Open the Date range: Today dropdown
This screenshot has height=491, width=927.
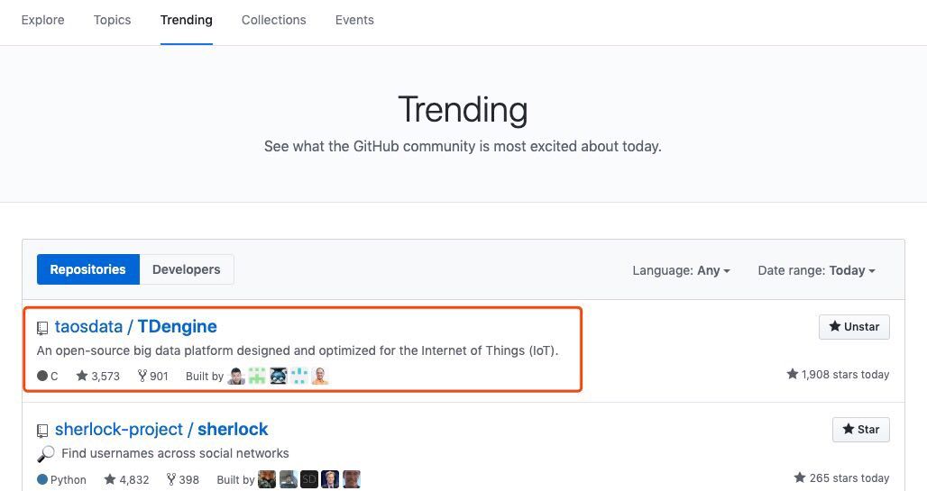pyautogui.click(x=816, y=270)
